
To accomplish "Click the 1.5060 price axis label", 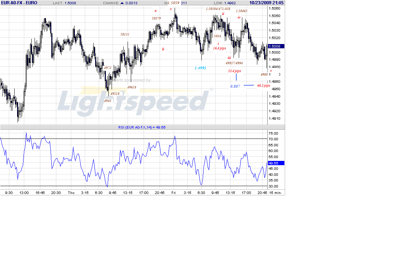I will point(274,9).
